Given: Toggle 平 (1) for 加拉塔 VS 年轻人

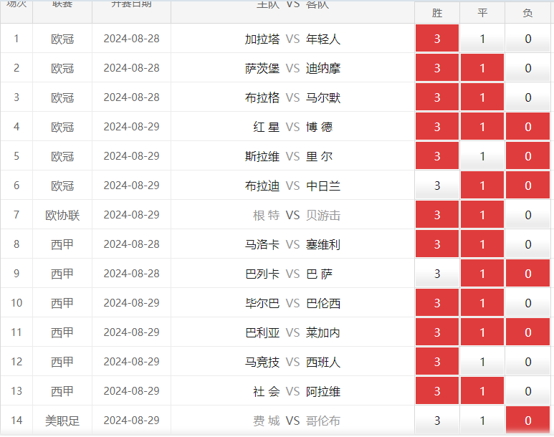Looking at the screenshot, I should coord(482,38).
